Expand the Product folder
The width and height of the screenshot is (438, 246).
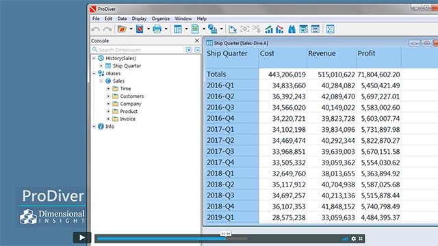tap(108, 111)
